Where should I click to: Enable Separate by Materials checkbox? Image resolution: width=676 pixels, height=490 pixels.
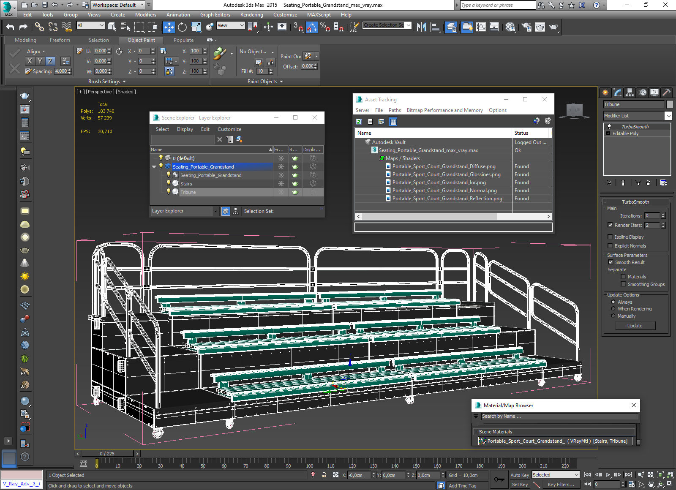[x=623, y=277]
